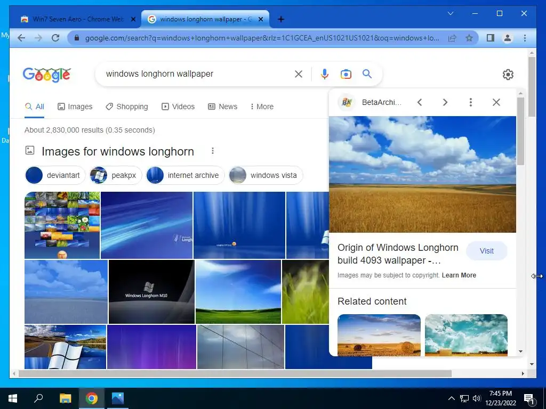Open the tab search dropdown arrow
This screenshot has width=546, height=409.
pyautogui.click(x=451, y=13)
